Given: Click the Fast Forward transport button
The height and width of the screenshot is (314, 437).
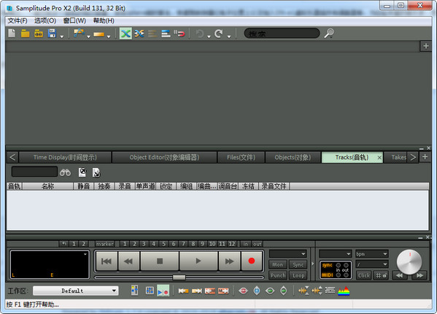Looking at the screenshot, I should [229, 261].
